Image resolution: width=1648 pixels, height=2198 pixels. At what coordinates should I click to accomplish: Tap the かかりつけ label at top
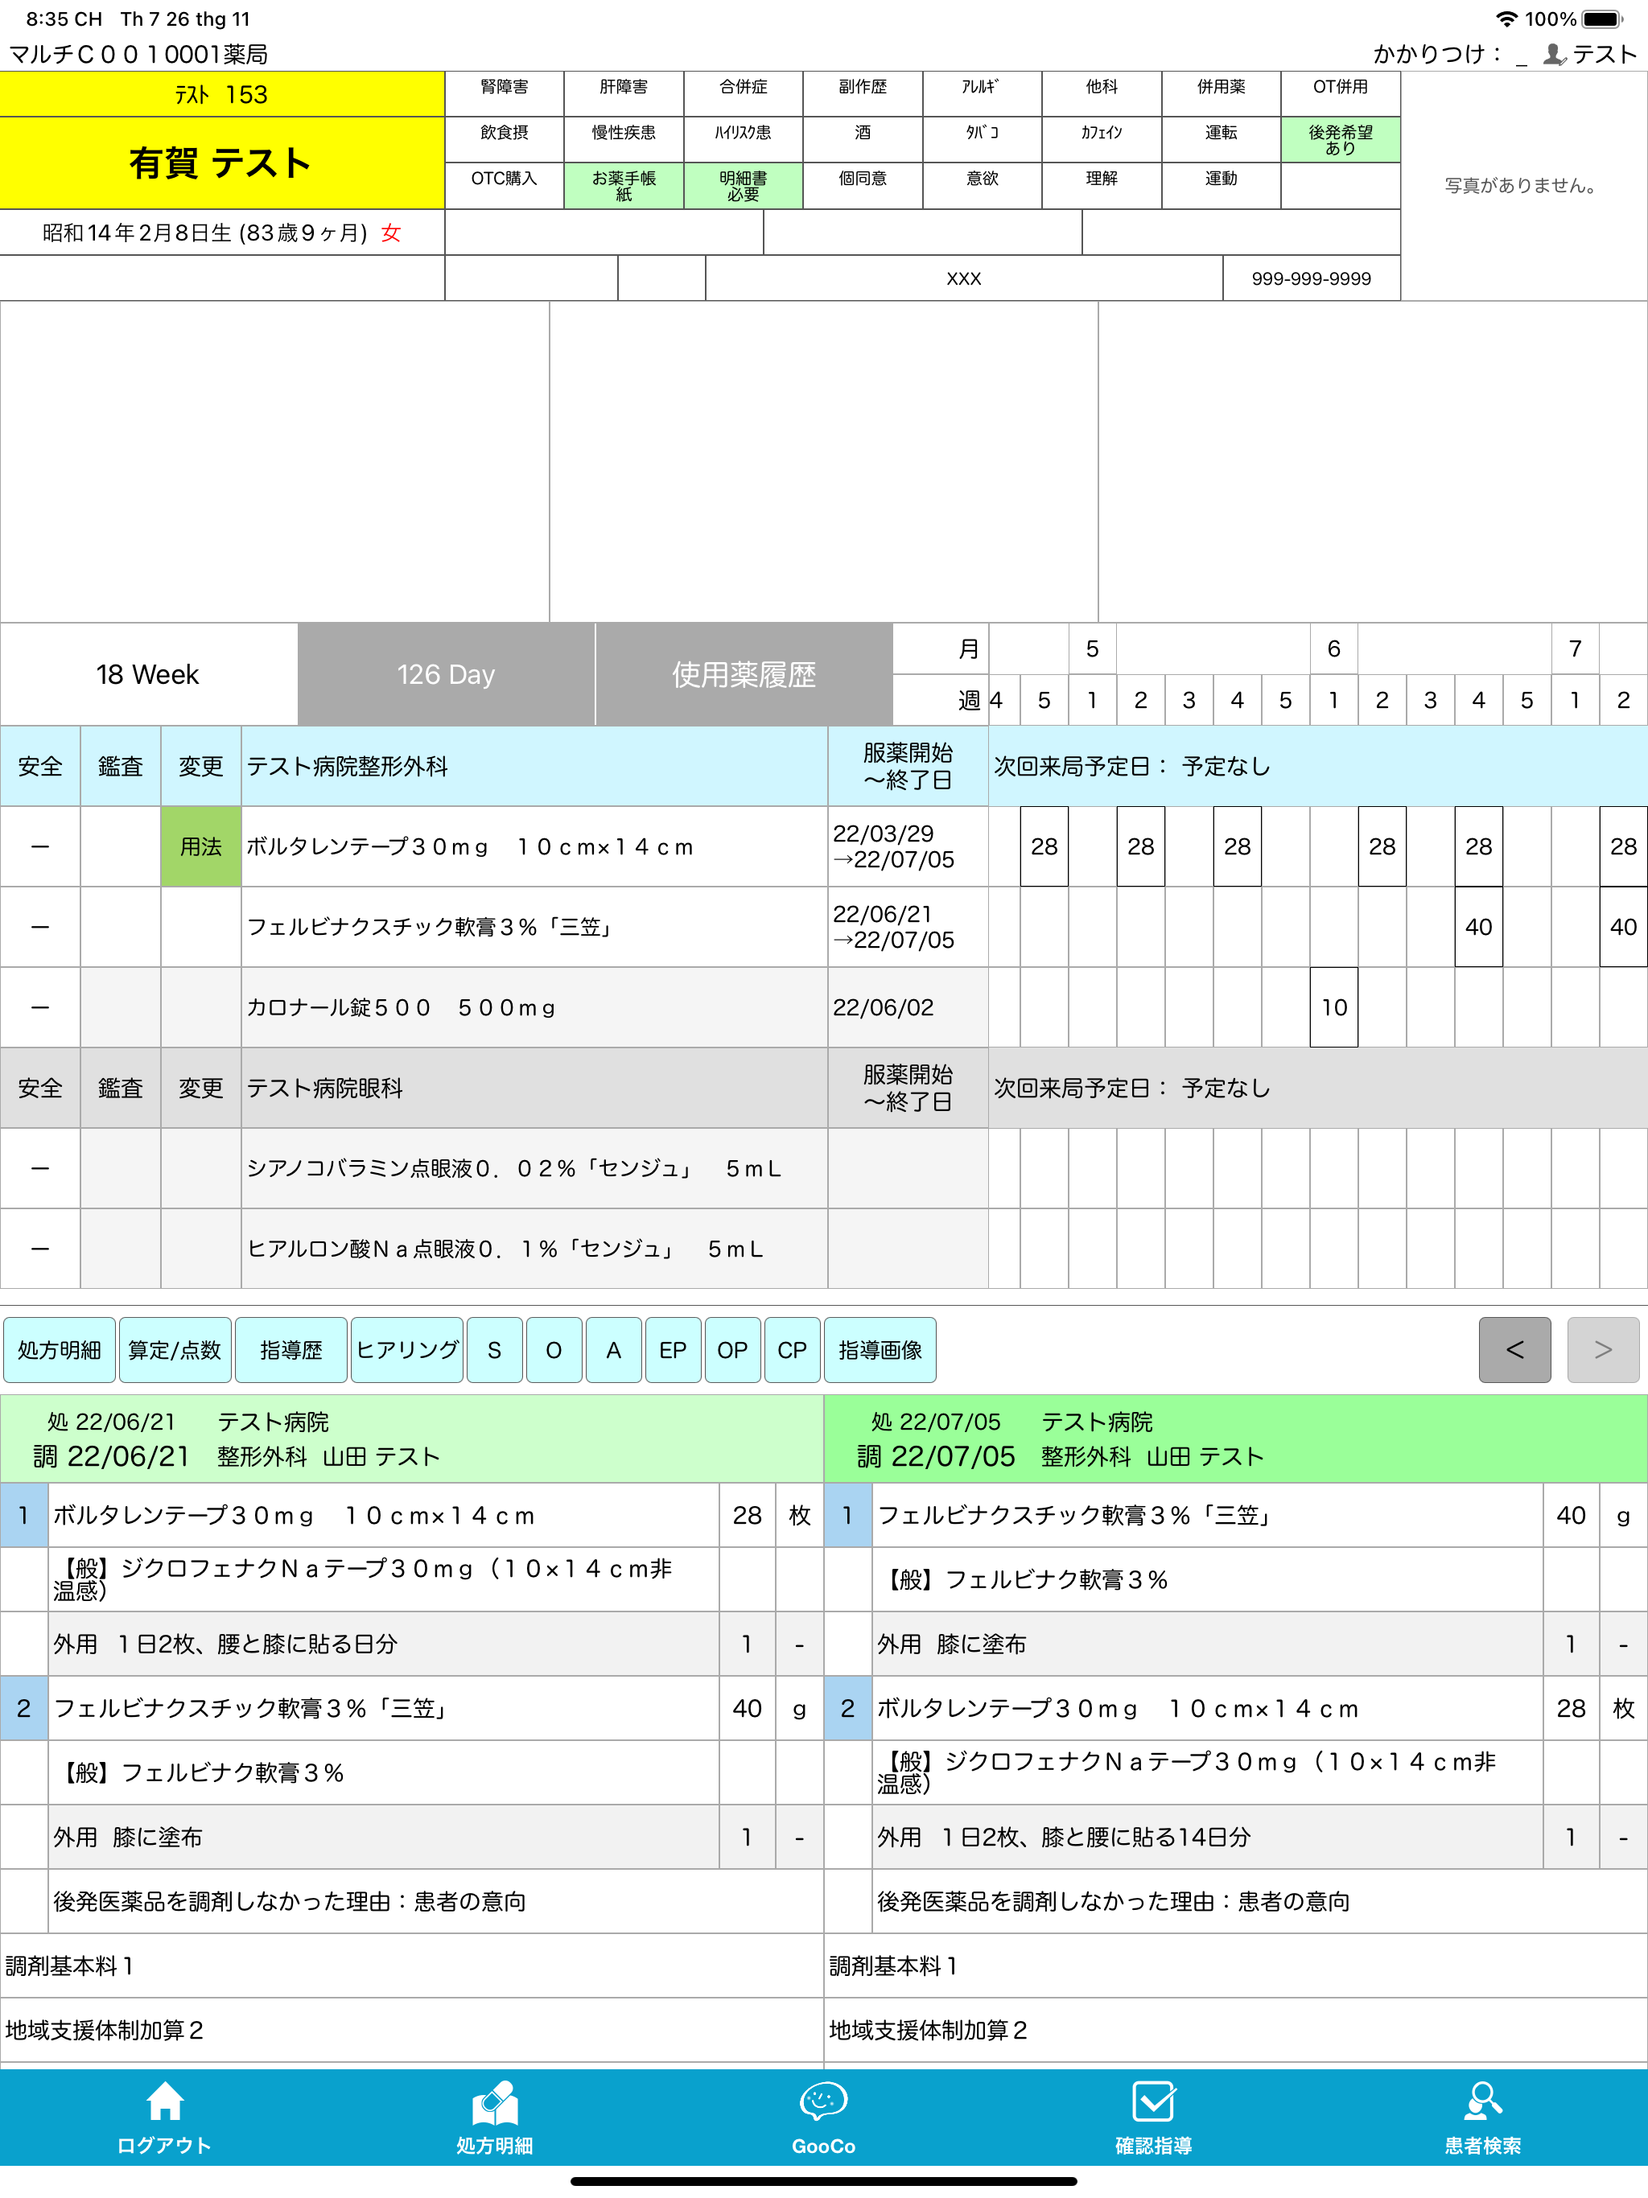(1436, 54)
